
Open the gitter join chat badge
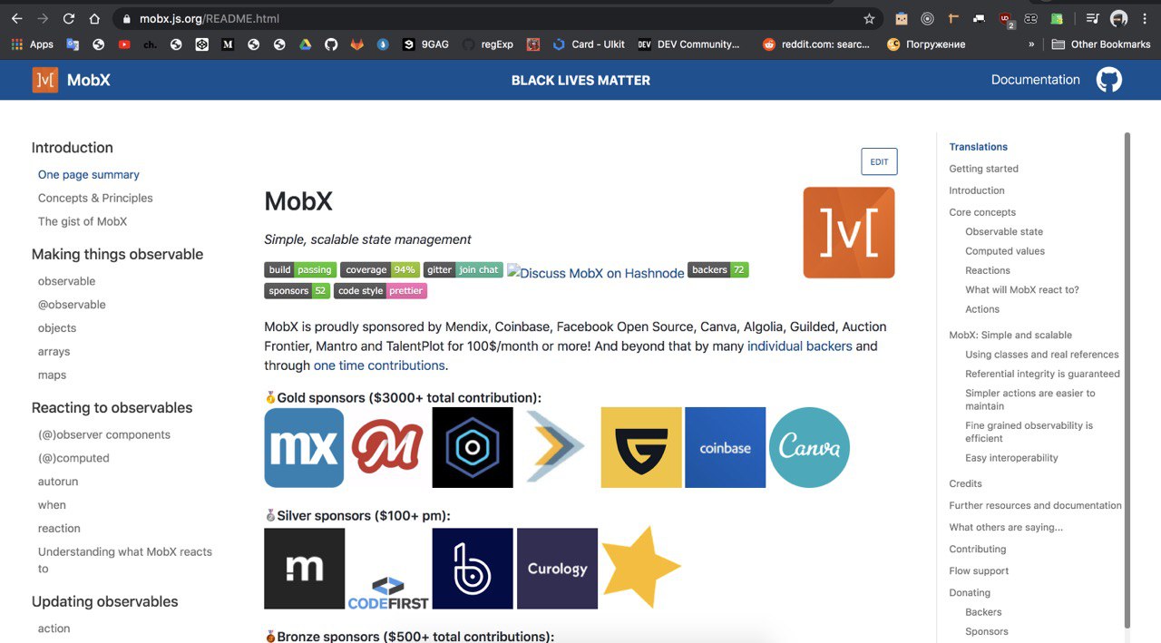tap(463, 269)
